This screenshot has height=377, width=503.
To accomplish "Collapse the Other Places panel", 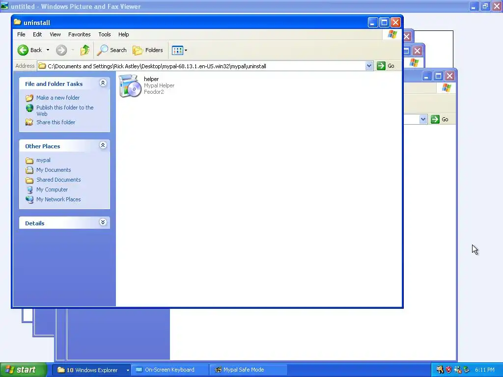I will (103, 145).
